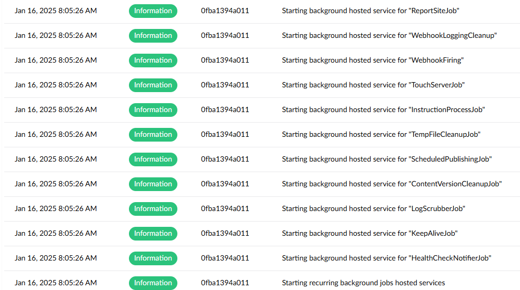Viewport: 520px width, 290px height.
Task: Open the ContentVersionCleanupJob log message
Action: 392,184
